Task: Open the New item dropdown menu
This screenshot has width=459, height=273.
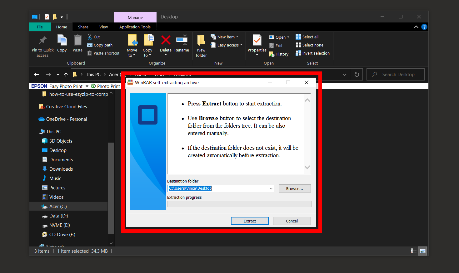Action: point(237,37)
